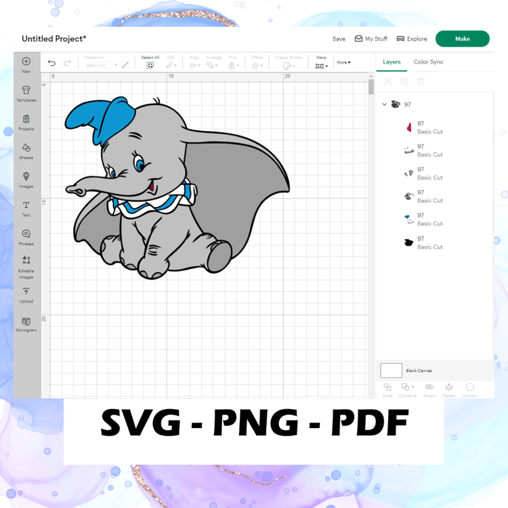Open the Images library

(26, 180)
